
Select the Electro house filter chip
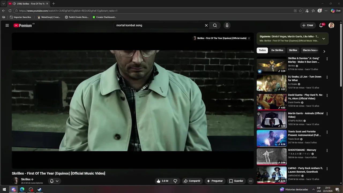(x=311, y=50)
